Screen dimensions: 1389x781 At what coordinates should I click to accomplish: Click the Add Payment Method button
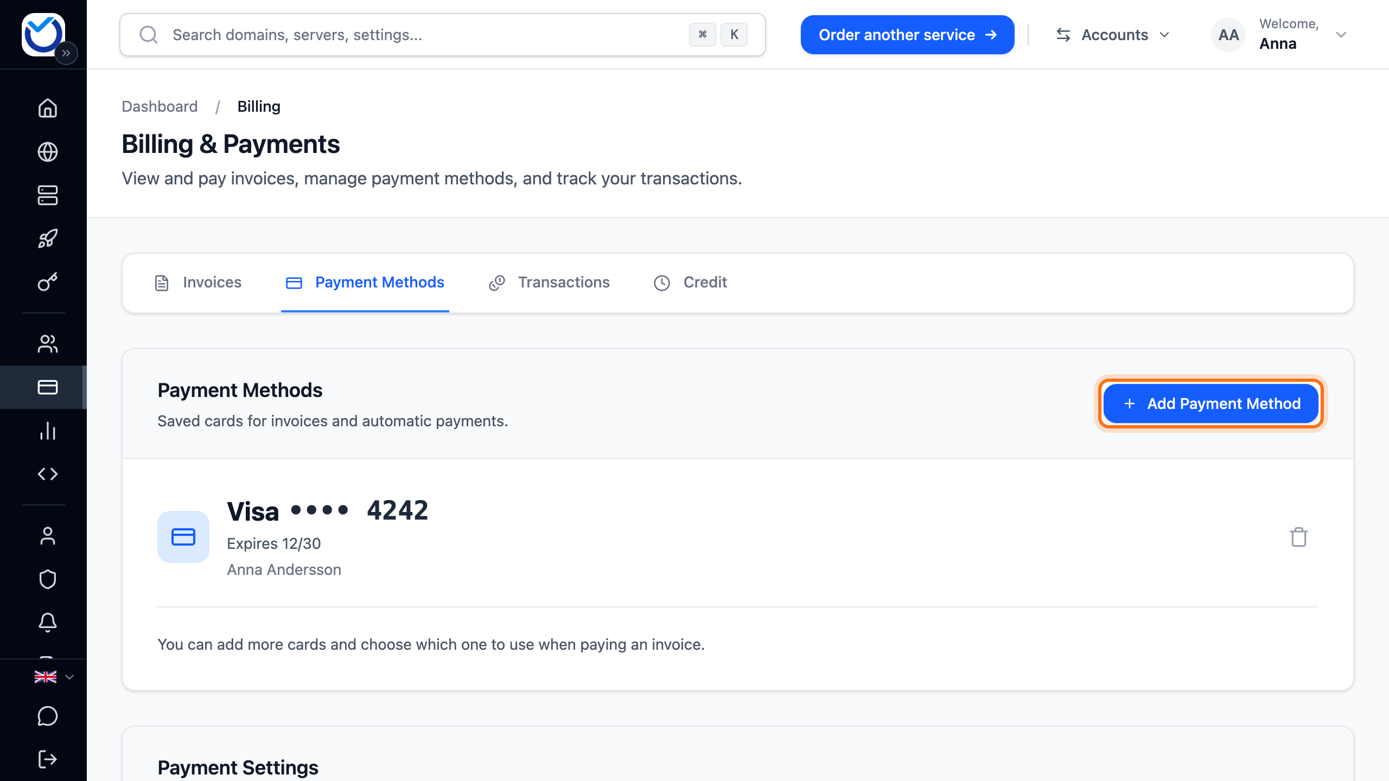(1211, 404)
